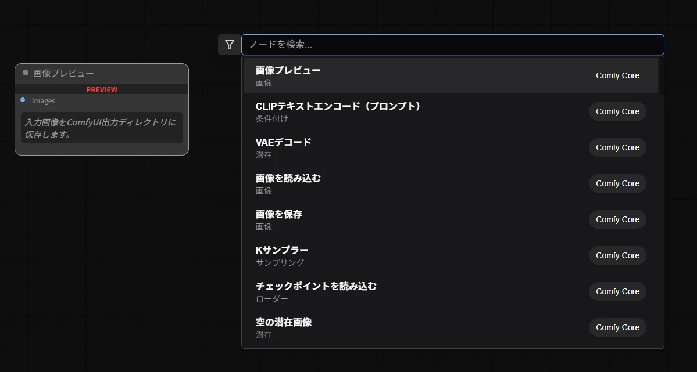Screen dimensions: 697x372
Task: Click the filter funnel icon beside search
Action: click(x=230, y=45)
